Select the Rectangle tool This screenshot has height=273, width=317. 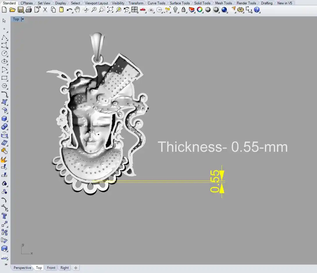point(4,78)
